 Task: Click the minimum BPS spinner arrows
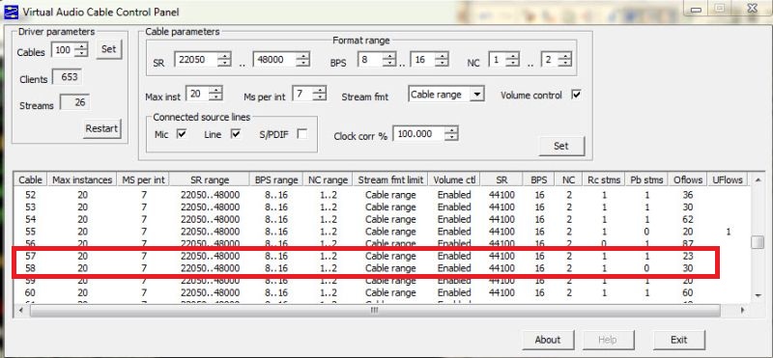coord(389,60)
